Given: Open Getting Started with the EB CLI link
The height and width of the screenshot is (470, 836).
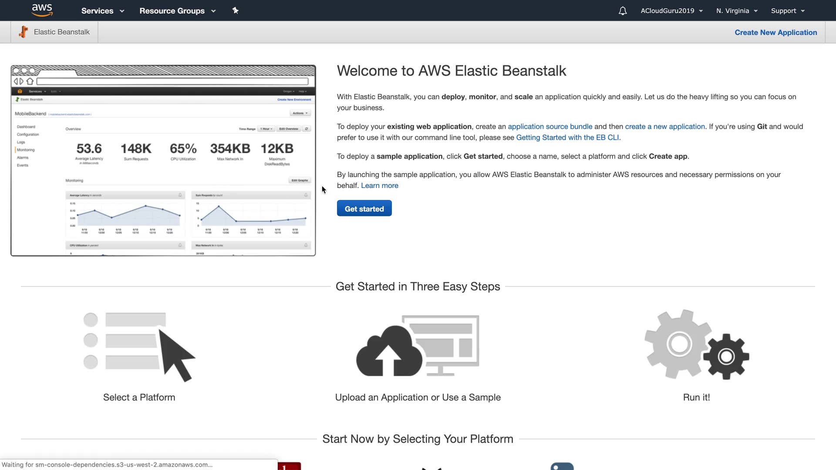Looking at the screenshot, I should click(x=567, y=138).
